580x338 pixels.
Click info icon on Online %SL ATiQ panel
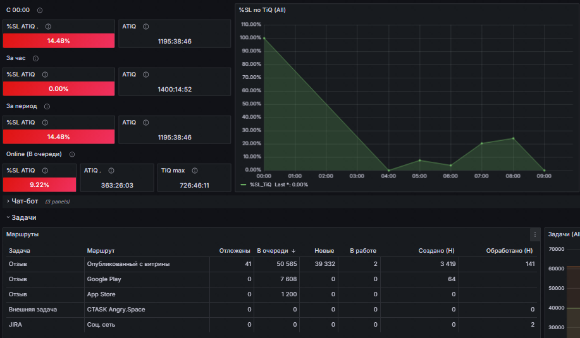pyautogui.click(x=45, y=171)
